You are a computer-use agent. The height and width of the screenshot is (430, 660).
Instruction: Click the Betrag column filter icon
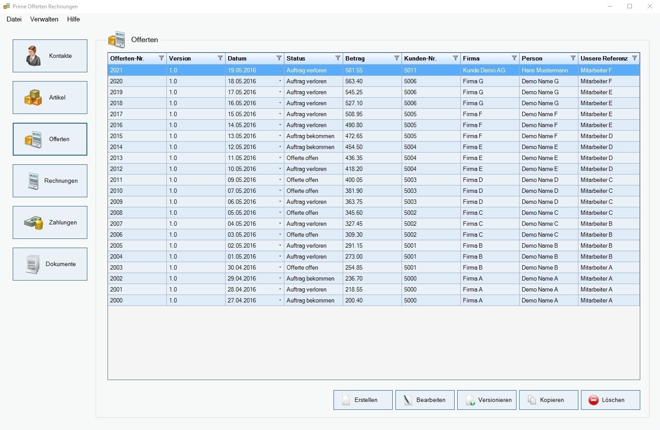(x=397, y=58)
